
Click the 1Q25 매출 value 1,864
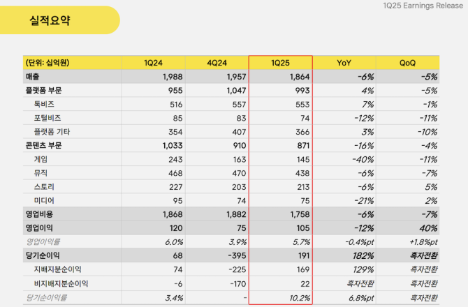click(x=300, y=77)
